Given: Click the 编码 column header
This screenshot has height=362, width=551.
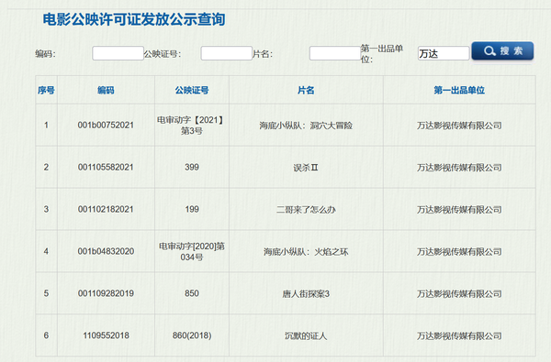Looking at the screenshot, I should [x=106, y=90].
